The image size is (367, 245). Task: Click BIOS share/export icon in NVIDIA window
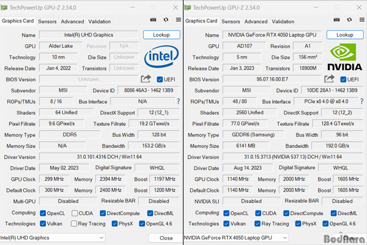pos(329,79)
